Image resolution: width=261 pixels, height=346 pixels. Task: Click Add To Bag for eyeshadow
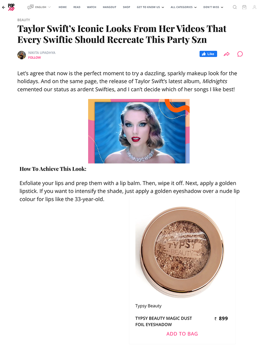click(182, 334)
